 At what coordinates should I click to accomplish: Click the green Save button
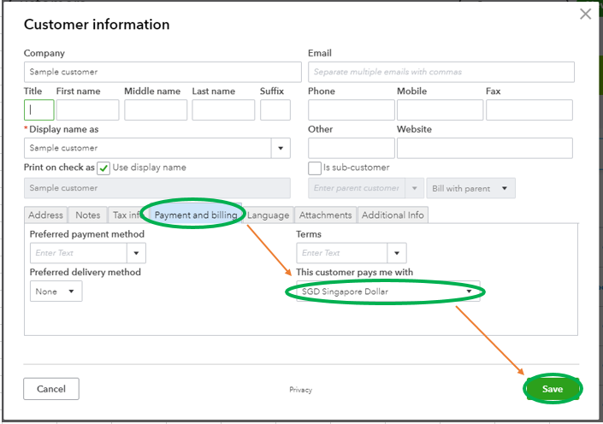(x=553, y=389)
